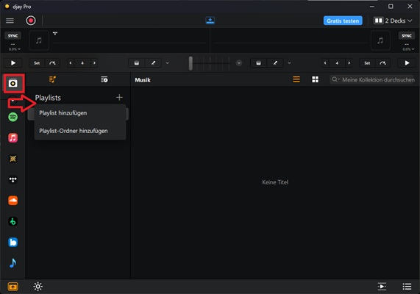Image resolution: width=420 pixels, height=294 pixels.
Task: Select the green Beatsource icon
Action: [x=13, y=221]
